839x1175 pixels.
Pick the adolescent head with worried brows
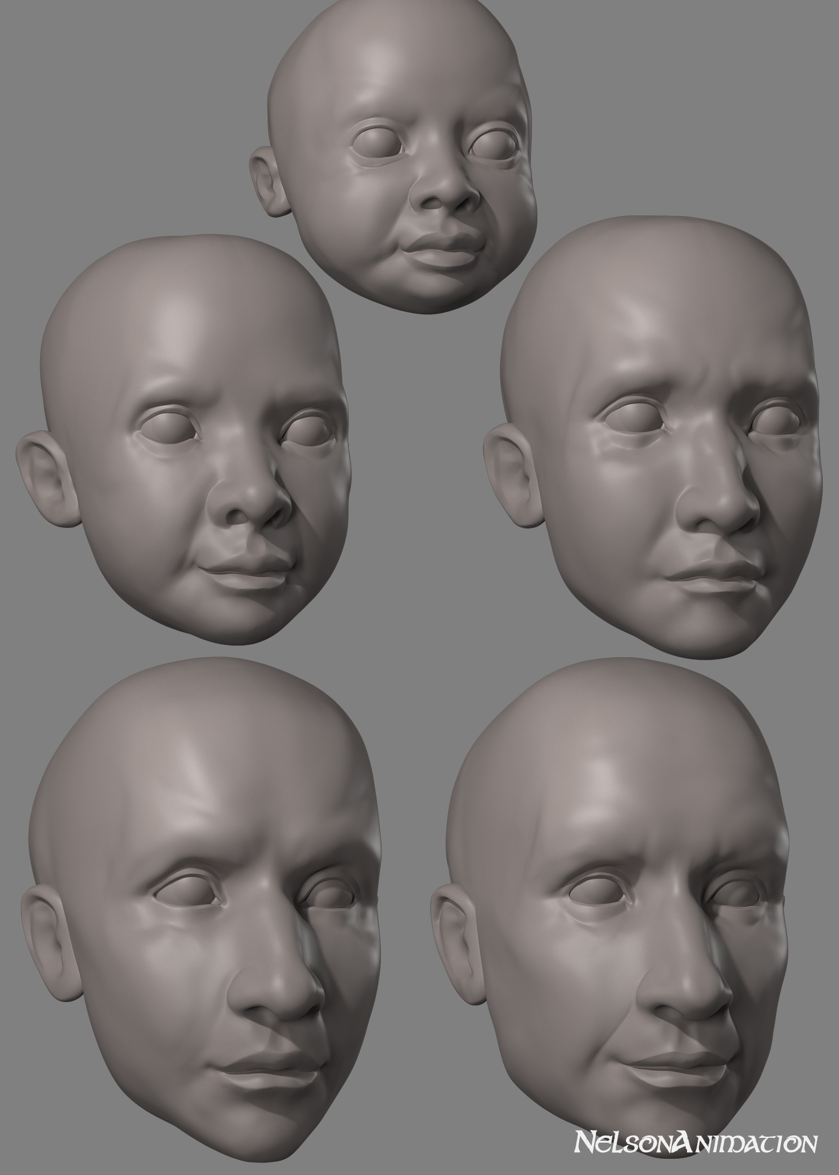click(x=653, y=438)
